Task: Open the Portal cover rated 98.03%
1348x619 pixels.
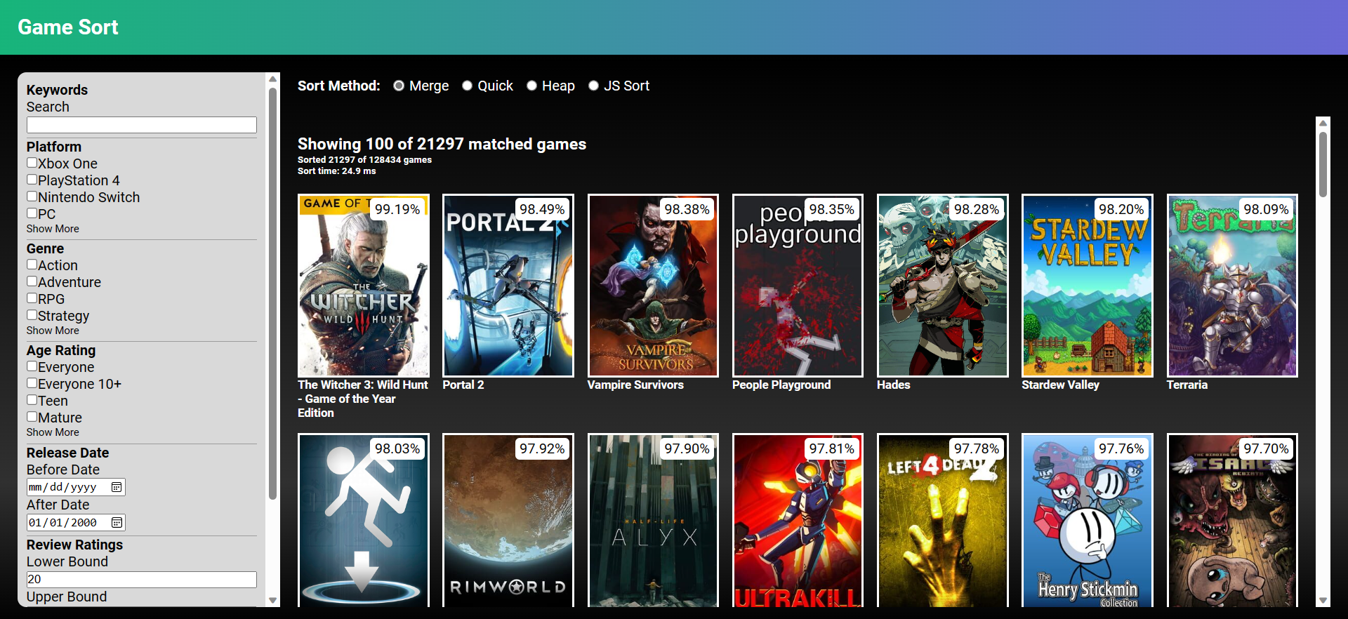Action: click(x=363, y=520)
